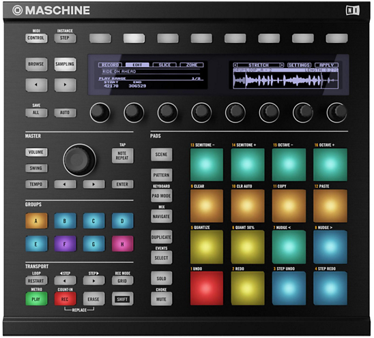Click the step forward arrow in TRANSPORT
Screen dimensions: 374x338
tap(93, 281)
